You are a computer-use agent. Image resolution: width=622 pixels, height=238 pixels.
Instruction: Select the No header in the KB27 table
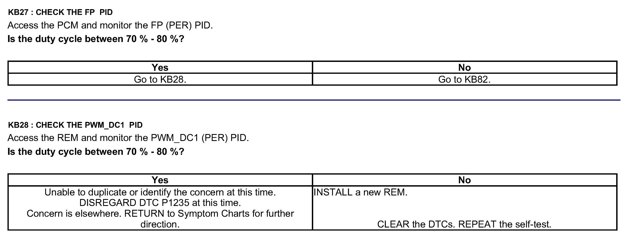[x=464, y=67]
